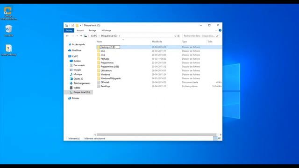Click the hadoop folder rename text box

[110, 47]
